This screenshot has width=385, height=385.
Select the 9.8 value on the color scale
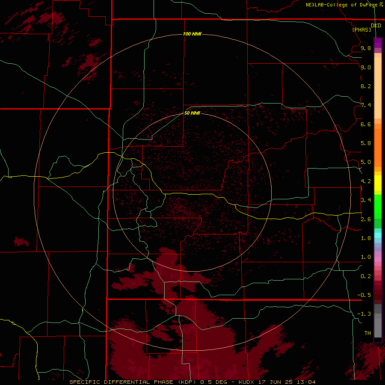coord(366,48)
